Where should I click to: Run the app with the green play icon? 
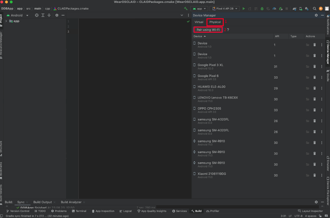244,9
